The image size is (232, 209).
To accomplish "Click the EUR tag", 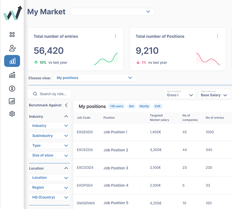I will point(157,106).
